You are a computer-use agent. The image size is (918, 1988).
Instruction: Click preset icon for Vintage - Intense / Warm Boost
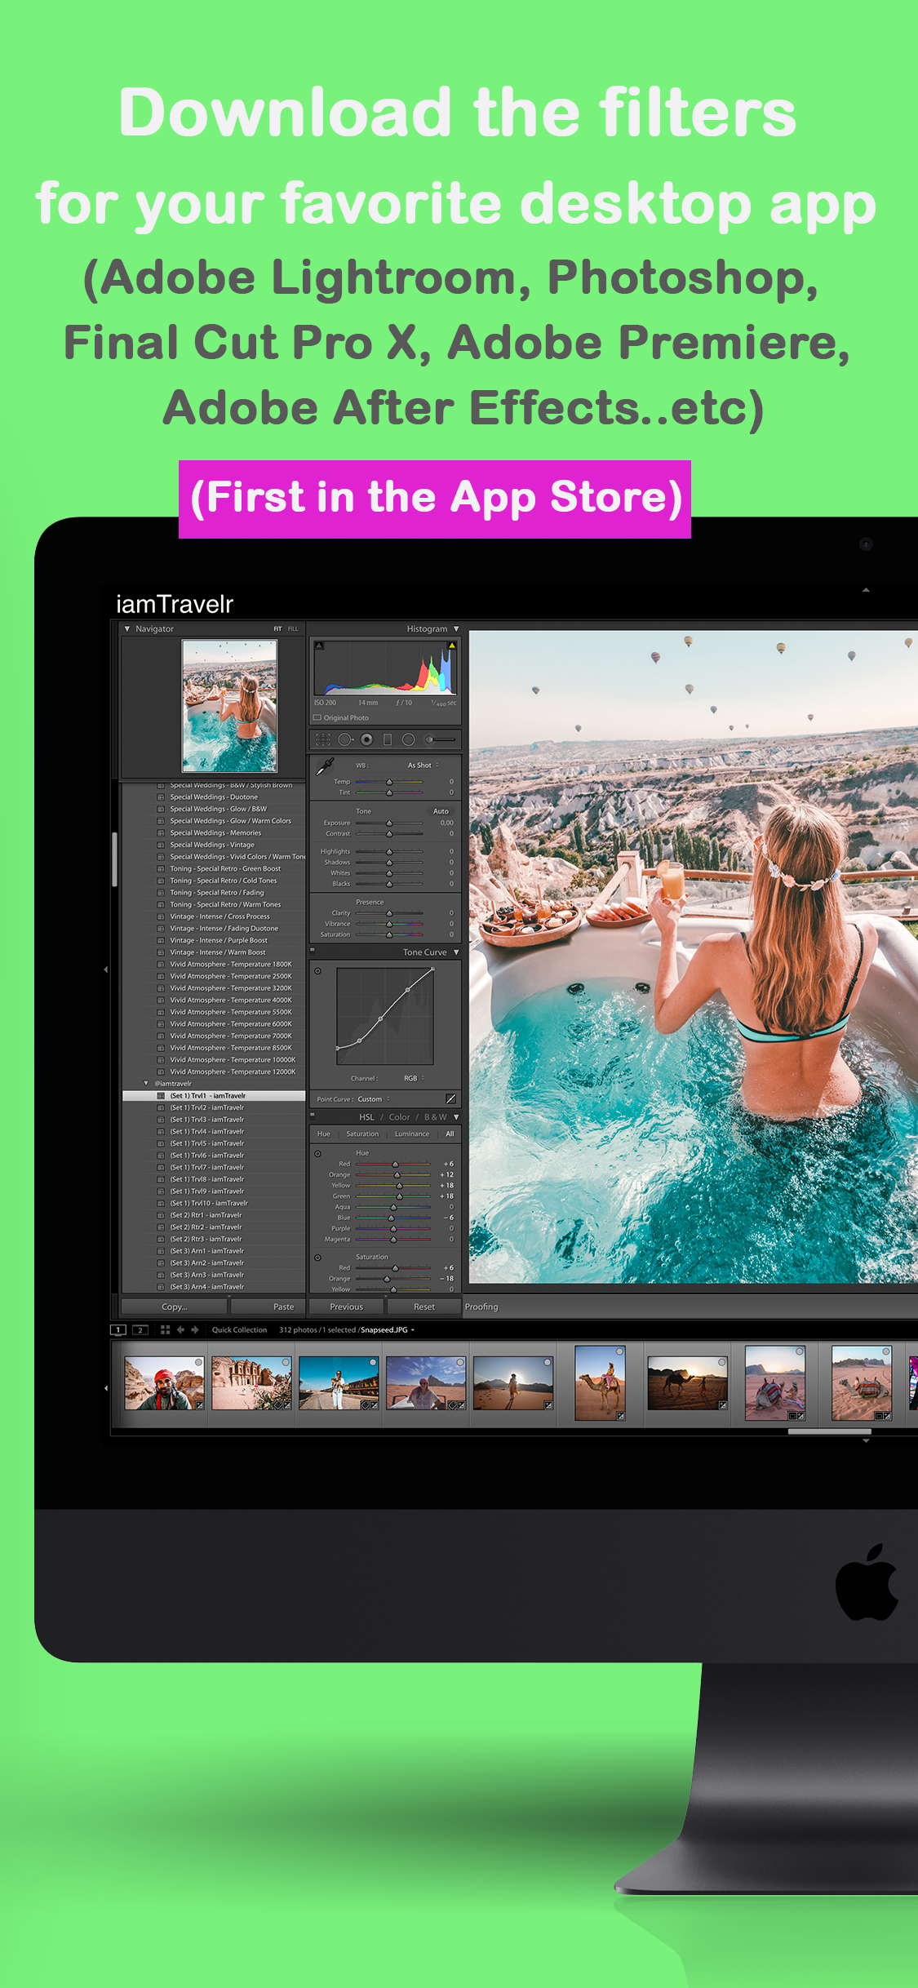161,952
